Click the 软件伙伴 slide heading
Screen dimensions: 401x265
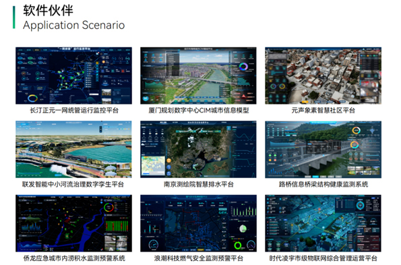pyautogui.click(x=48, y=11)
